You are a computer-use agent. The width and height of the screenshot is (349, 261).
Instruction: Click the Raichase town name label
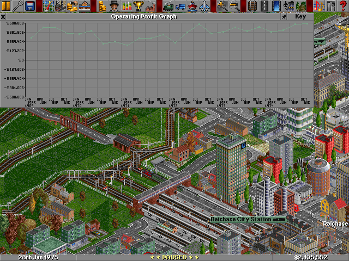[x=336, y=223]
